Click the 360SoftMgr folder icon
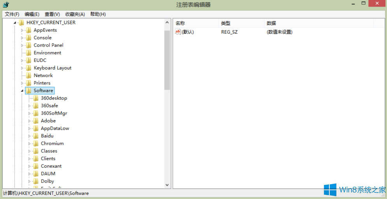 click(x=36, y=113)
